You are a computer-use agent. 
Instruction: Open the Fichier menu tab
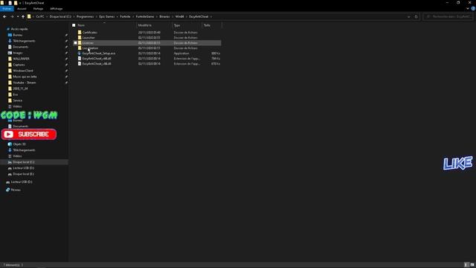tap(7, 9)
